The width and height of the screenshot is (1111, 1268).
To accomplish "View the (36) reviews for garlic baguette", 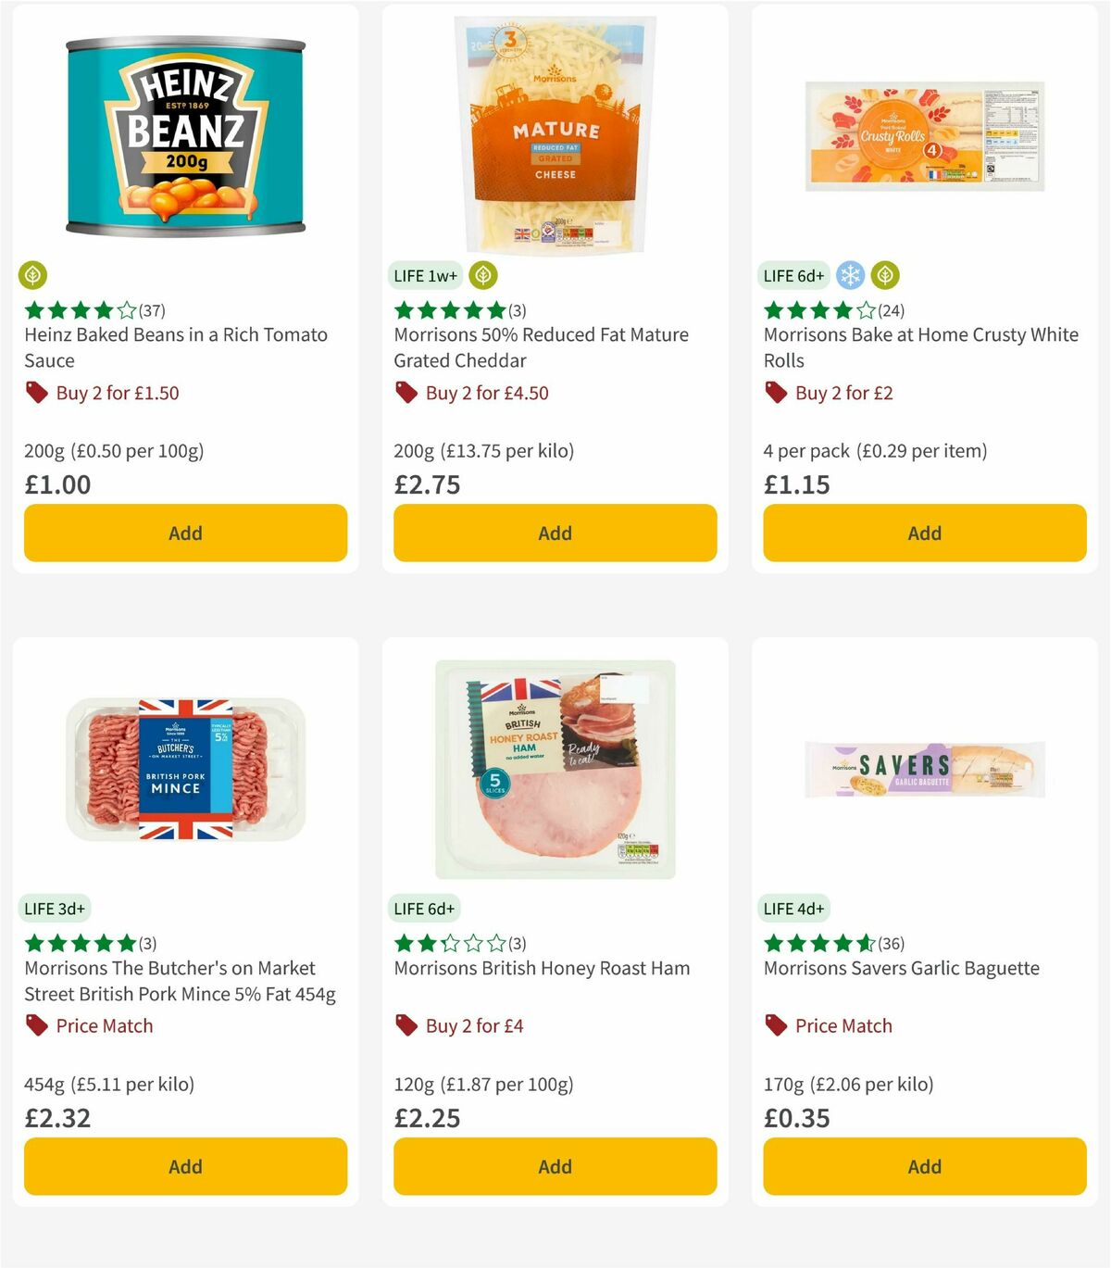I will [x=891, y=944].
